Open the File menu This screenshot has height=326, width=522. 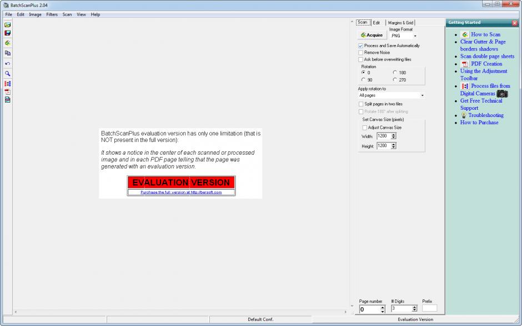coord(9,14)
